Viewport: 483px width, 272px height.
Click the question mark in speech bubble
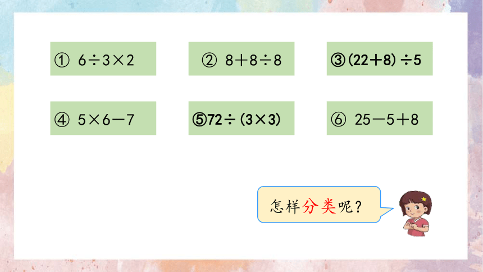click(358, 207)
